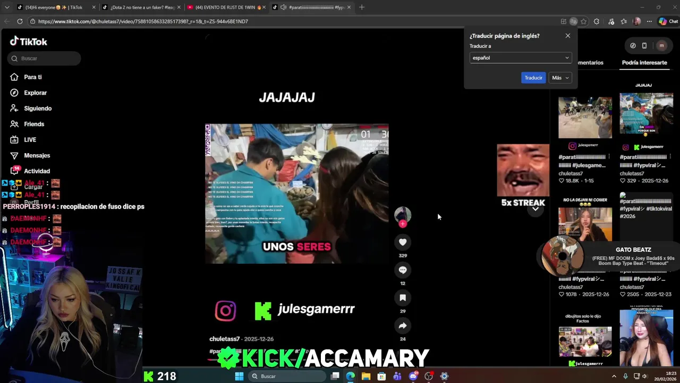Open Friends in the sidebar
680x383 pixels.
(x=33, y=124)
